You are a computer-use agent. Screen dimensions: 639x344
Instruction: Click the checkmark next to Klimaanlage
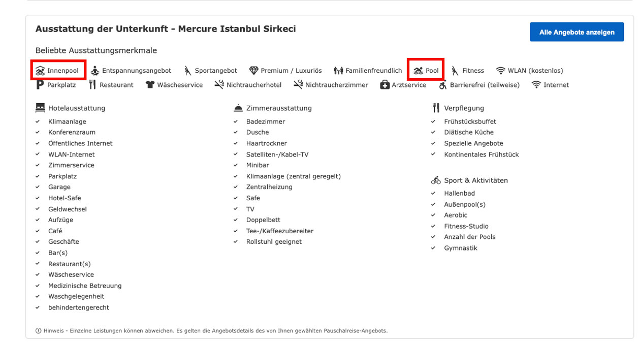pyautogui.click(x=38, y=122)
